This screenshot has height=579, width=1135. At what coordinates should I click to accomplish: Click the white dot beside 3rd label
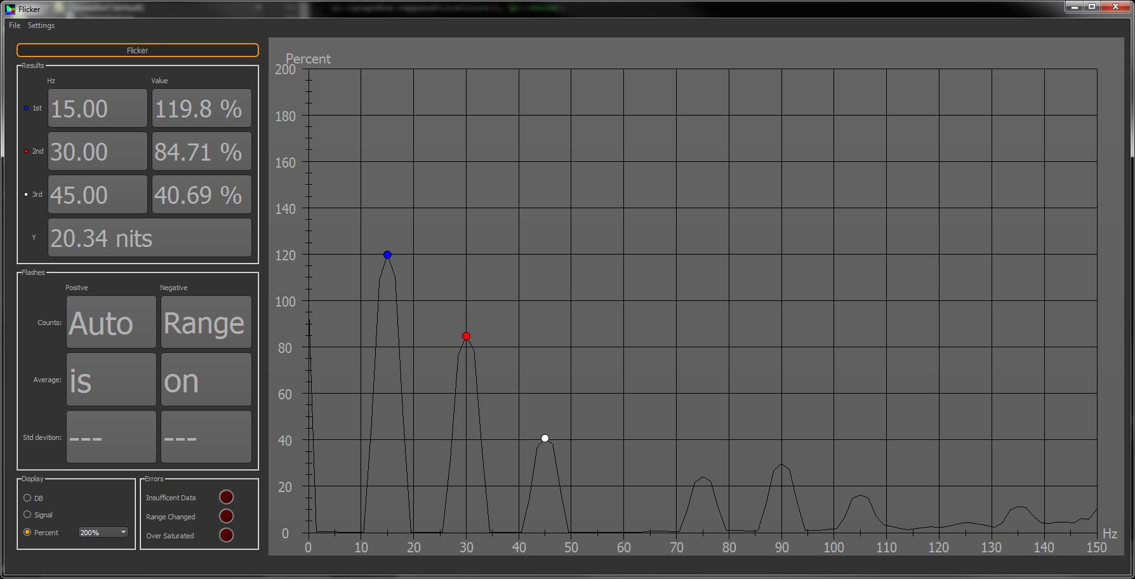click(x=26, y=194)
